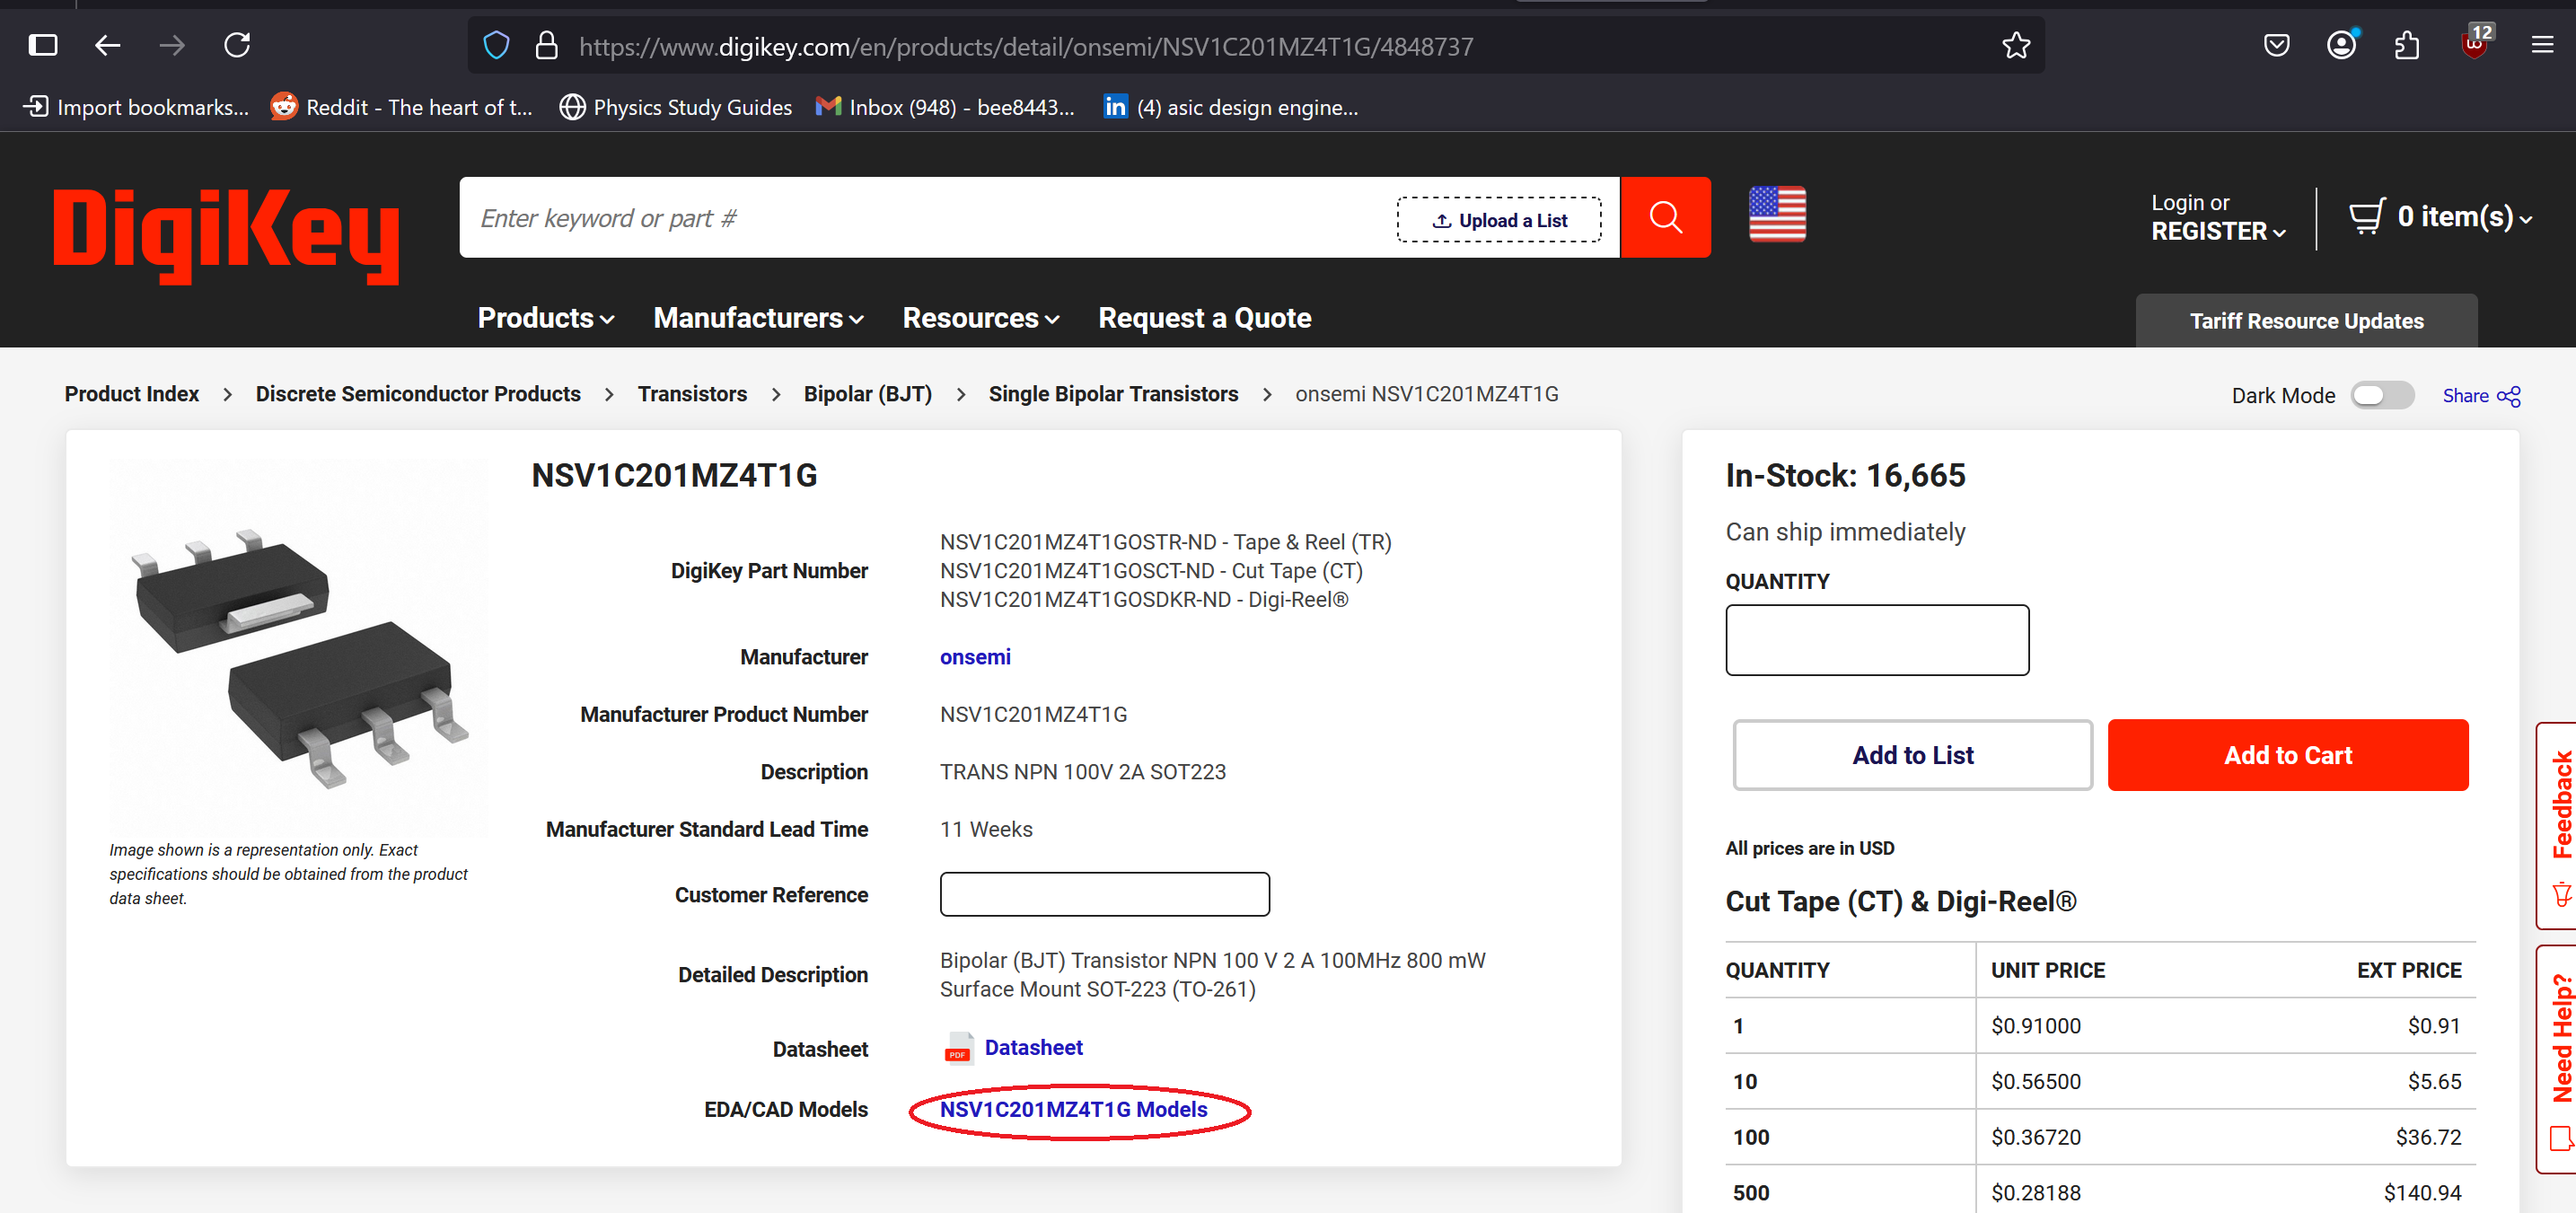
Task: Click the NSV1C201MZ4T1GOSTR-ND Tape & Reel part number
Action: pyautogui.click(x=1165, y=541)
